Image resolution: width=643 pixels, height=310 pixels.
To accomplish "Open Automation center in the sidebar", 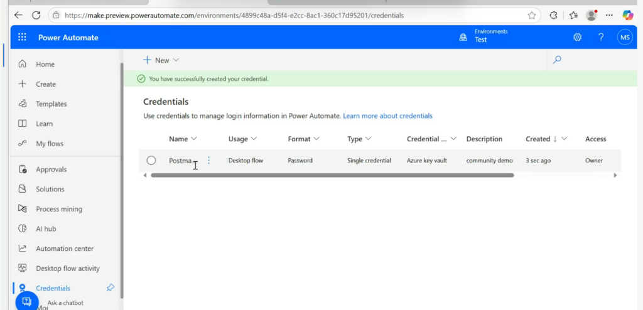I will pyautogui.click(x=65, y=249).
